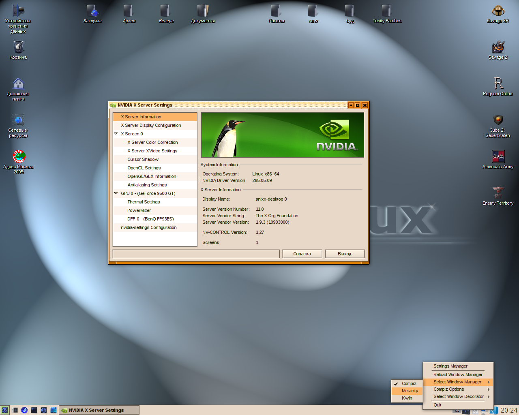Expand the Select Window Decorator submenu

(x=458, y=396)
